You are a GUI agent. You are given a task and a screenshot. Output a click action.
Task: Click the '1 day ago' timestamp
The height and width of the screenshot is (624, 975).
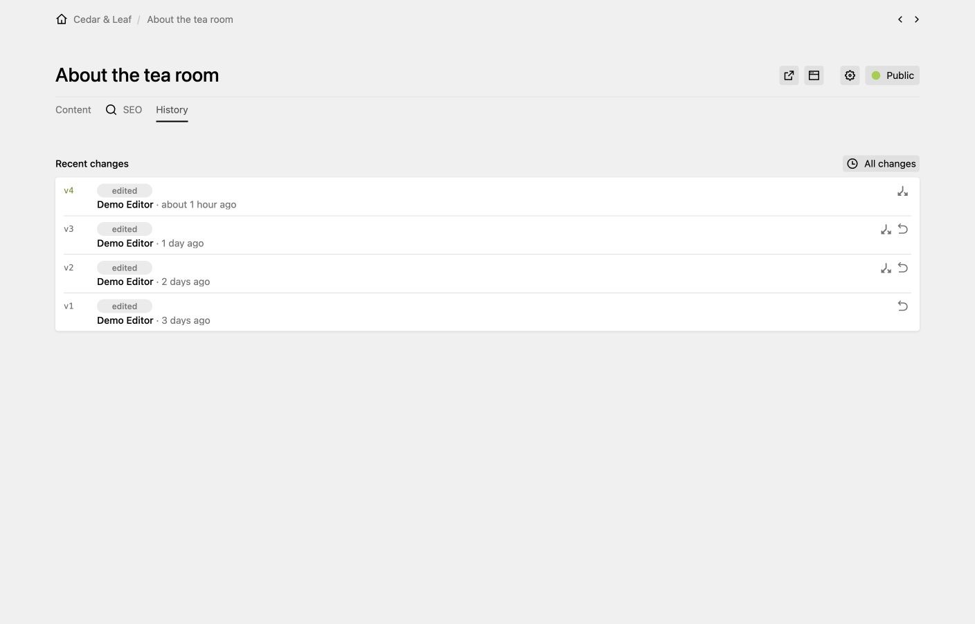(183, 244)
